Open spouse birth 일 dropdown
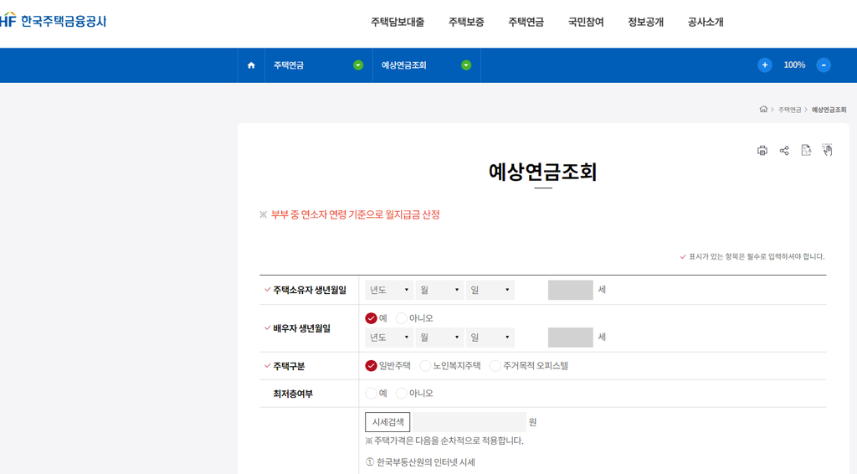This screenshot has height=474, width=857. pyautogui.click(x=490, y=337)
